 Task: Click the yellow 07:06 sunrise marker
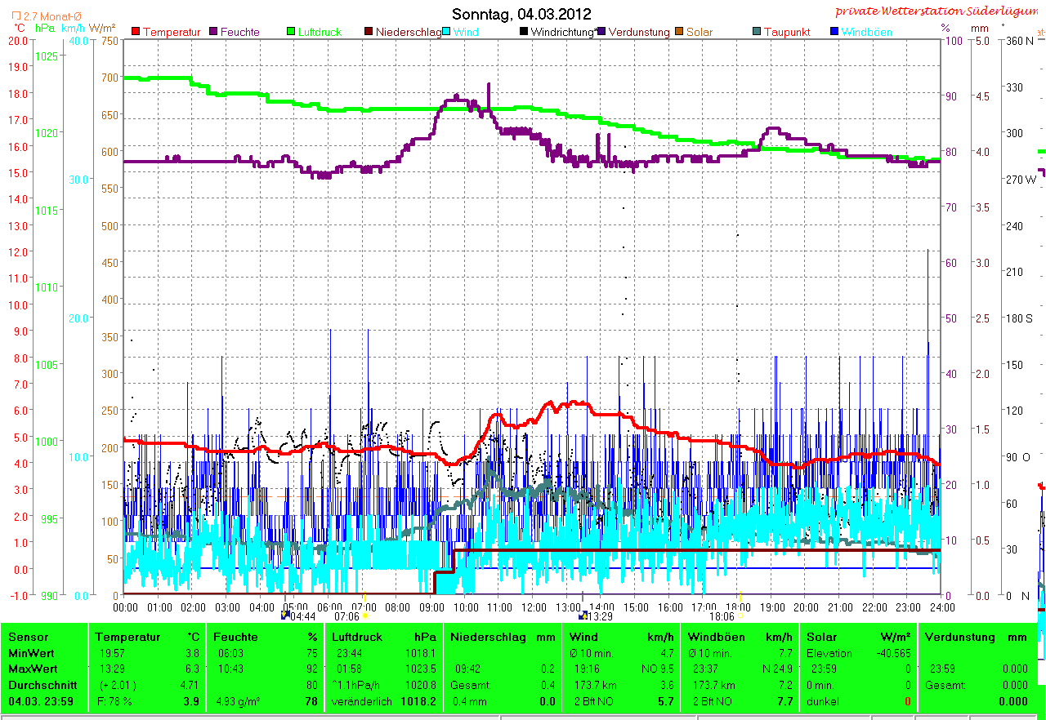tap(364, 616)
